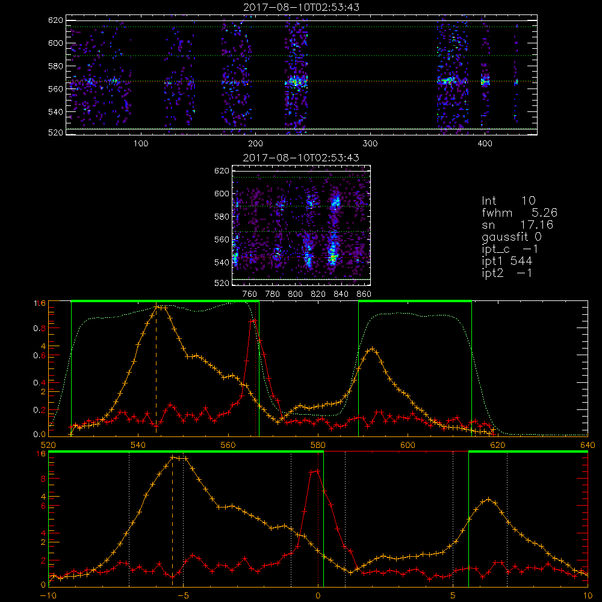The height and width of the screenshot is (602, 602).
Task: Click x-axis label 200 on top spectrogram
Action: 255,144
